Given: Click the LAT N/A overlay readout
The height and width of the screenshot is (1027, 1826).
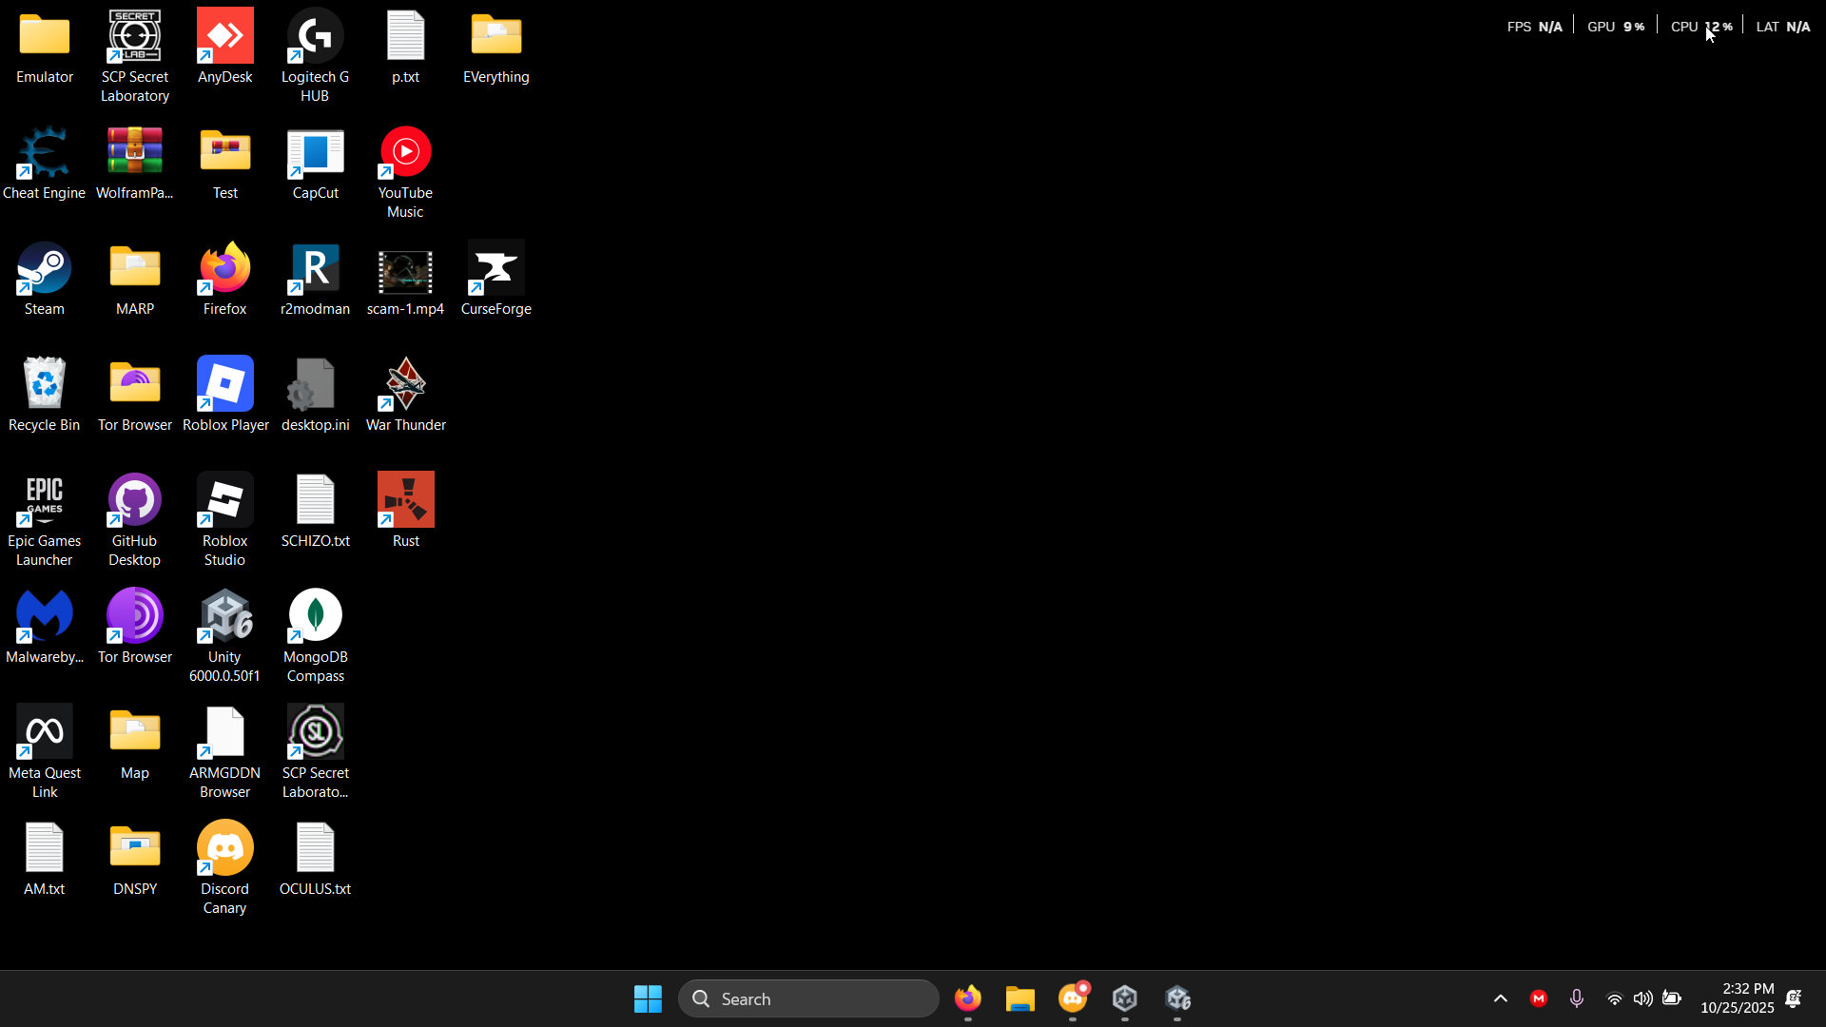Looking at the screenshot, I should pyautogui.click(x=1783, y=27).
